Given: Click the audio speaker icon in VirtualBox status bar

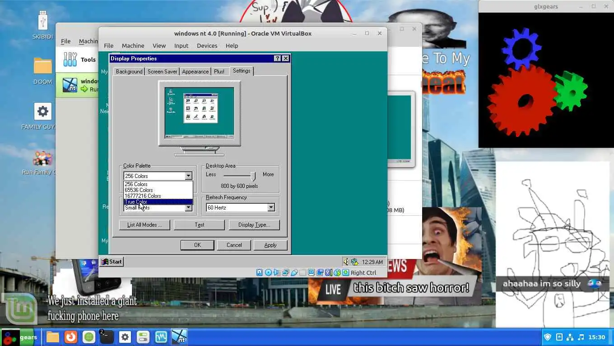Looking at the screenshot, I should tap(276, 273).
